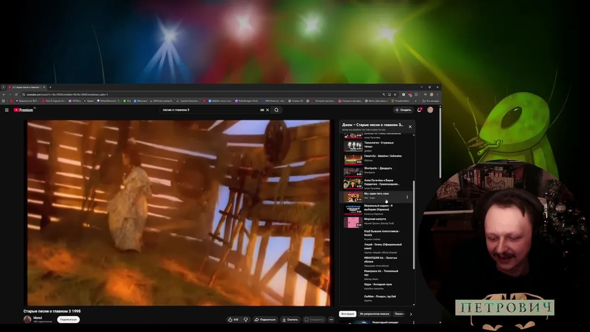Screen dimensions: 590x332
Task: Dislike the video with thumbs down
Action: click(x=246, y=319)
